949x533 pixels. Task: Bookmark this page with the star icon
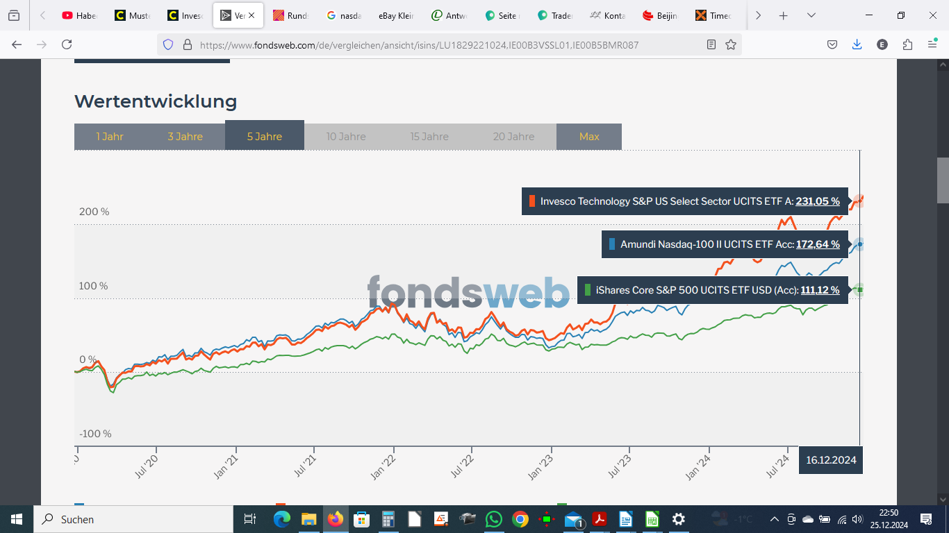(731, 44)
